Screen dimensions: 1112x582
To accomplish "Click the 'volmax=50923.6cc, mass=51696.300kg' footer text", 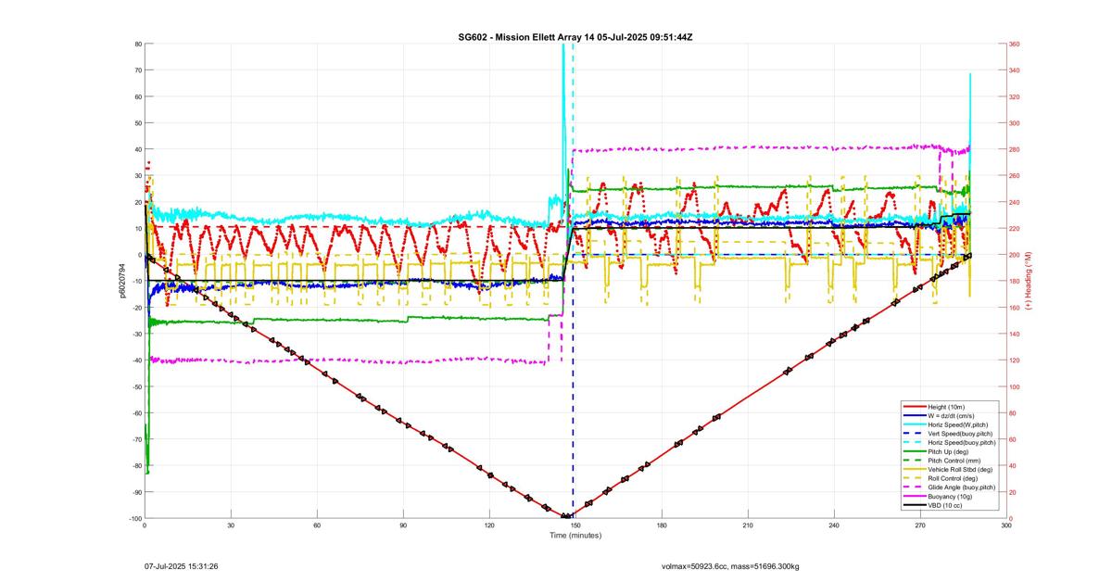I will [731, 564].
